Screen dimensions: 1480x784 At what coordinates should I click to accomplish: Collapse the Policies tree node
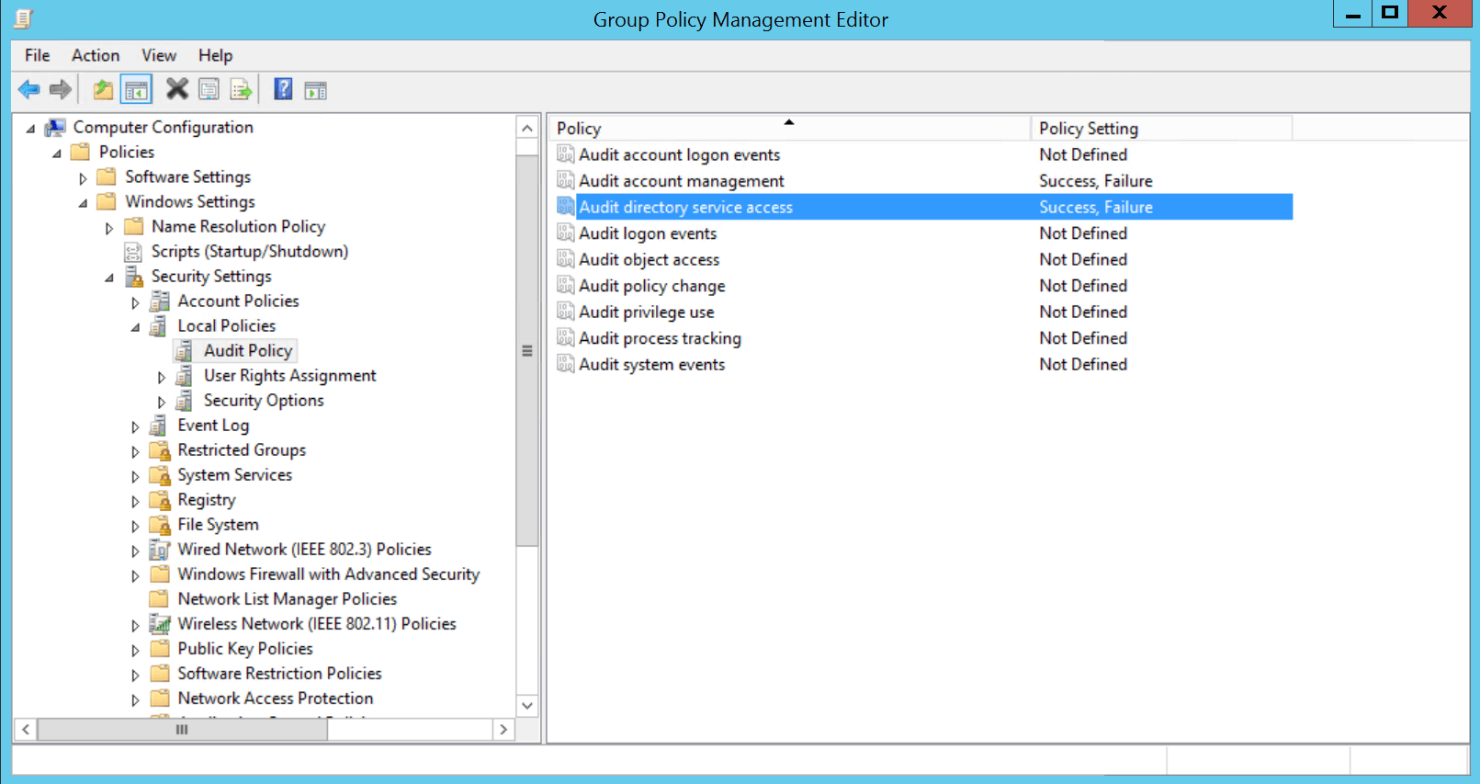click(57, 153)
